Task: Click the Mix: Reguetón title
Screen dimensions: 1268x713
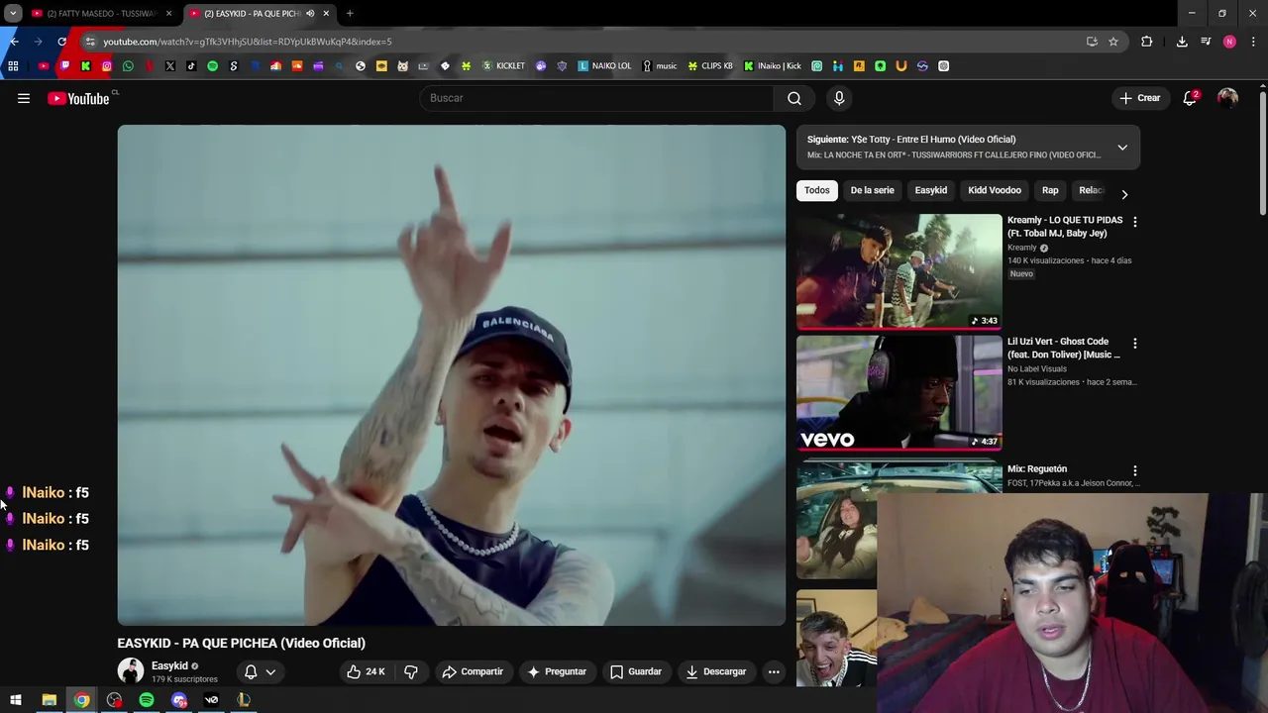Action: [x=1037, y=469]
